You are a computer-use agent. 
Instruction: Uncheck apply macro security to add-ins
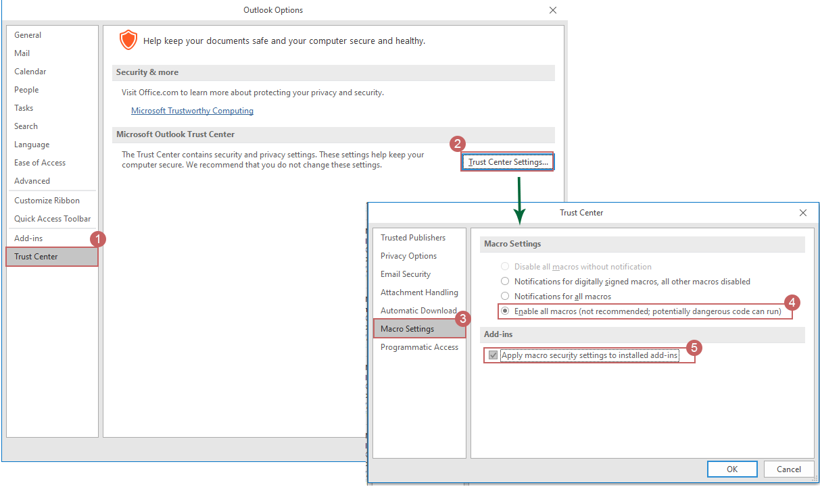(x=493, y=355)
